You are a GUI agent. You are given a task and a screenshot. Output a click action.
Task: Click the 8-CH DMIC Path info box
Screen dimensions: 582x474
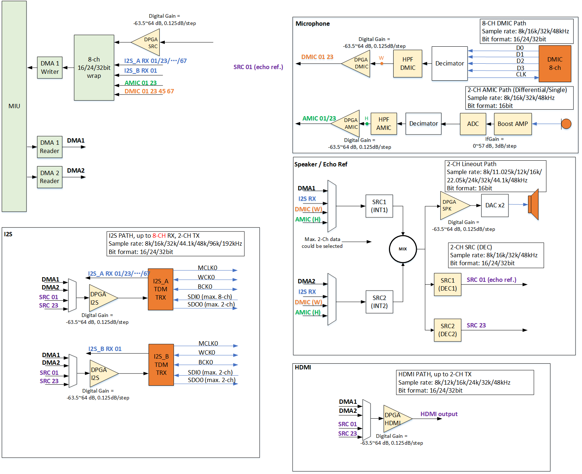click(527, 31)
